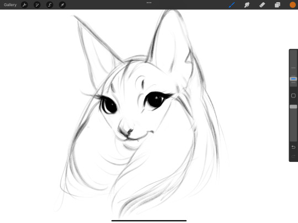
Task: Redo the undone stroke
Action: (x=293, y=156)
